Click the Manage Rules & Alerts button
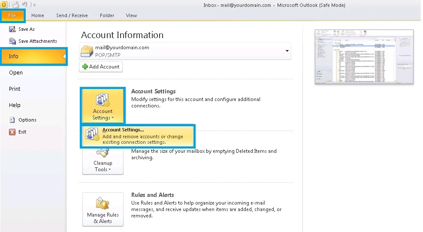Image resolution: width=423 pixels, height=232 pixels. pyautogui.click(x=103, y=210)
